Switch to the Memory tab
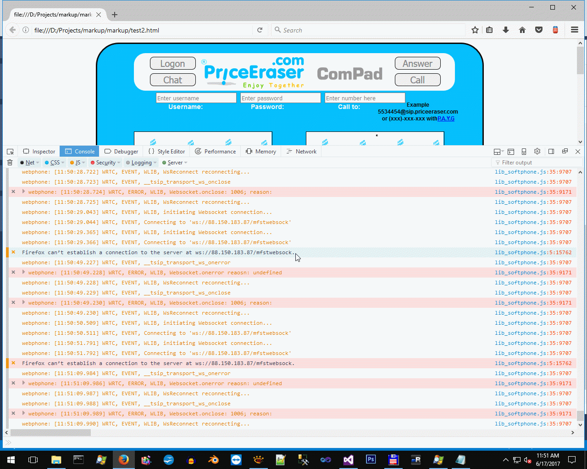587x469 pixels. [x=260, y=152]
